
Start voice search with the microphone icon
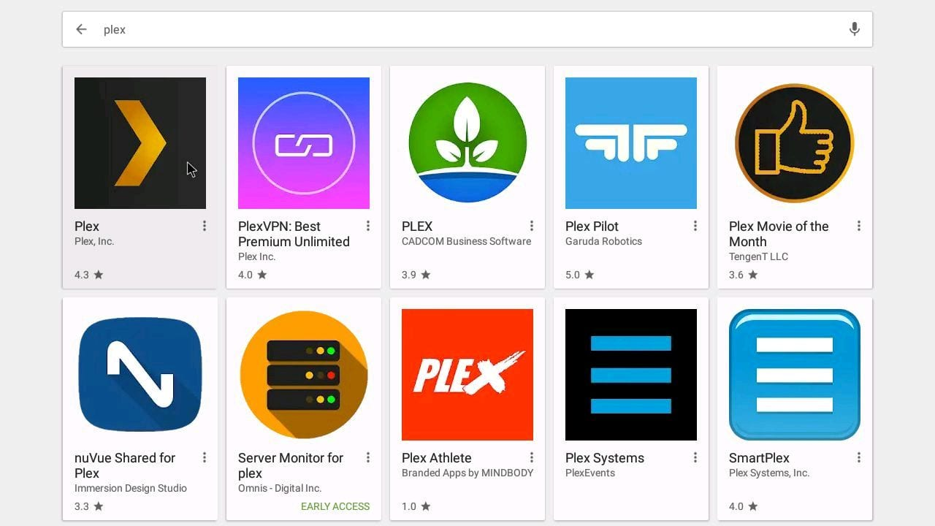(854, 29)
